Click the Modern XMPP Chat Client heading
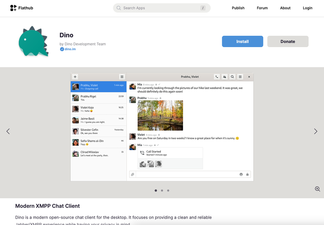Image resolution: width=324 pixels, height=225 pixels. click(48, 206)
